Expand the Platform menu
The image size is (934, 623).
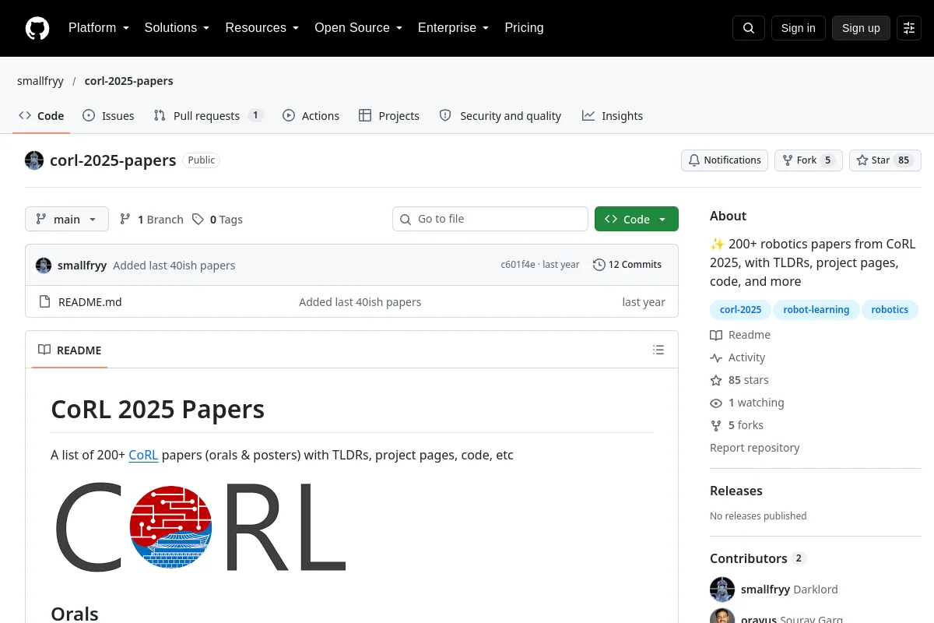[98, 28]
